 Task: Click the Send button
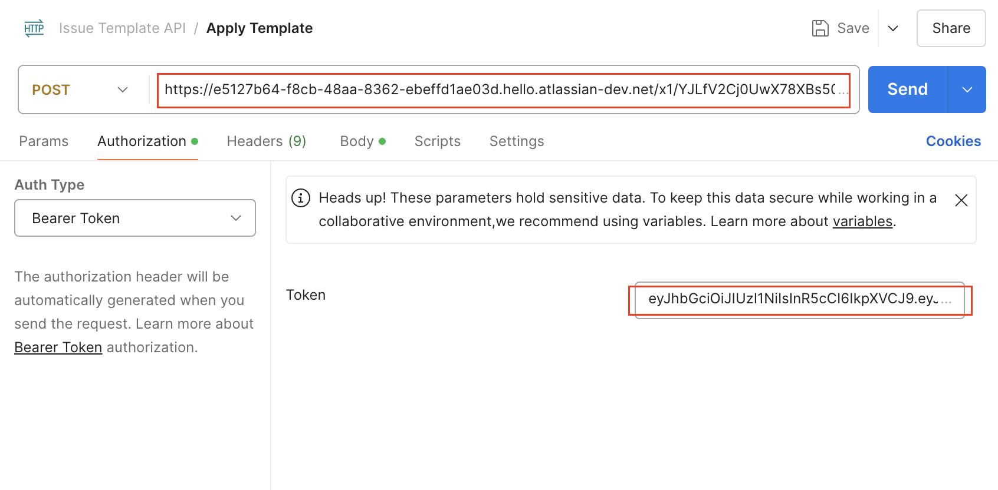point(907,90)
